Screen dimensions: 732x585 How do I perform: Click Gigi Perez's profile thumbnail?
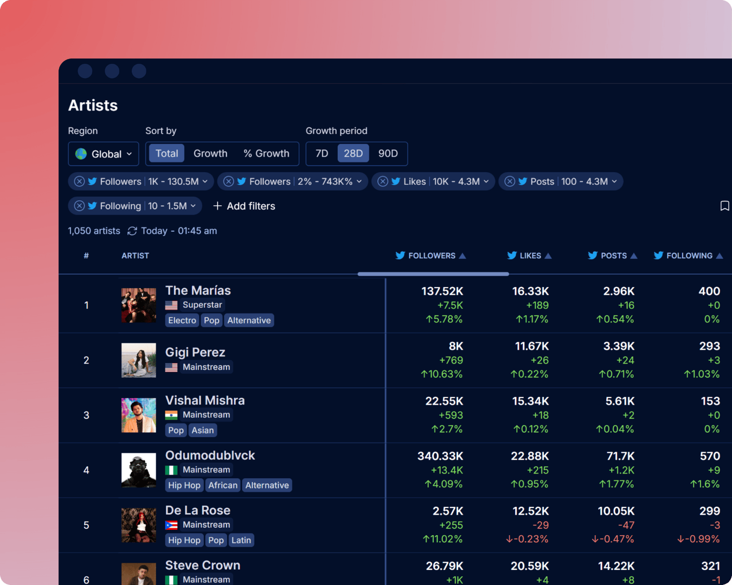coord(138,360)
